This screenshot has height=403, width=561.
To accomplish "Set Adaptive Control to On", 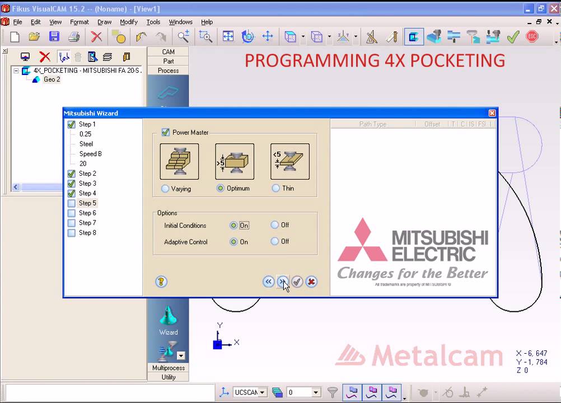I will coord(233,242).
